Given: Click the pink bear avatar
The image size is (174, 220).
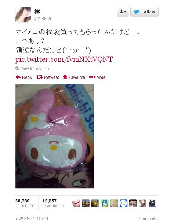Looking at the screenshot, I should [76, 203].
